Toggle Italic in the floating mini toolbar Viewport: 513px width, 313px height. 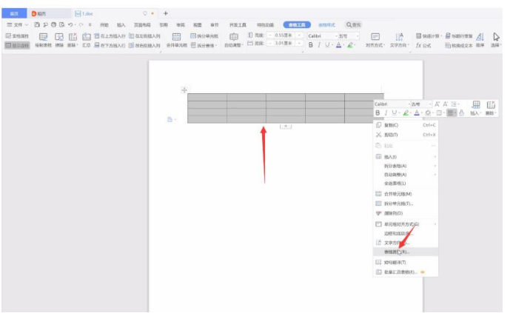[385, 112]
